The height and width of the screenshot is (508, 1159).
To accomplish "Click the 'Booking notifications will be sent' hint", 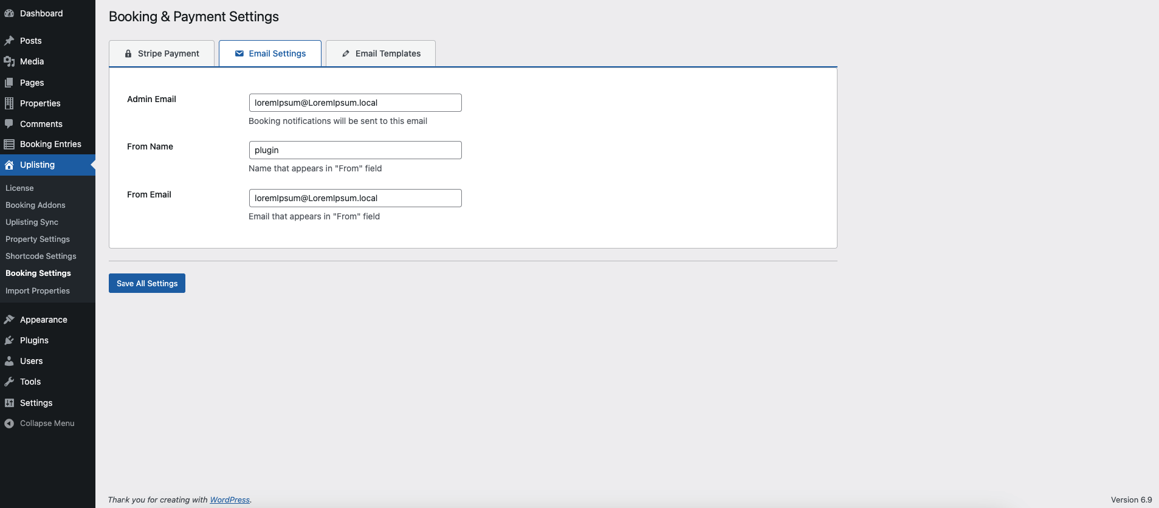I will (x=338, y=121).
